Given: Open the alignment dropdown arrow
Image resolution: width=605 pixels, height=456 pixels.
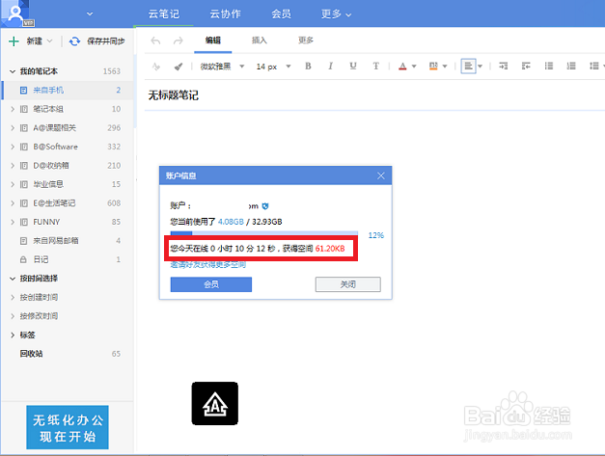Looking at the screenshot, I should (480, 67).
